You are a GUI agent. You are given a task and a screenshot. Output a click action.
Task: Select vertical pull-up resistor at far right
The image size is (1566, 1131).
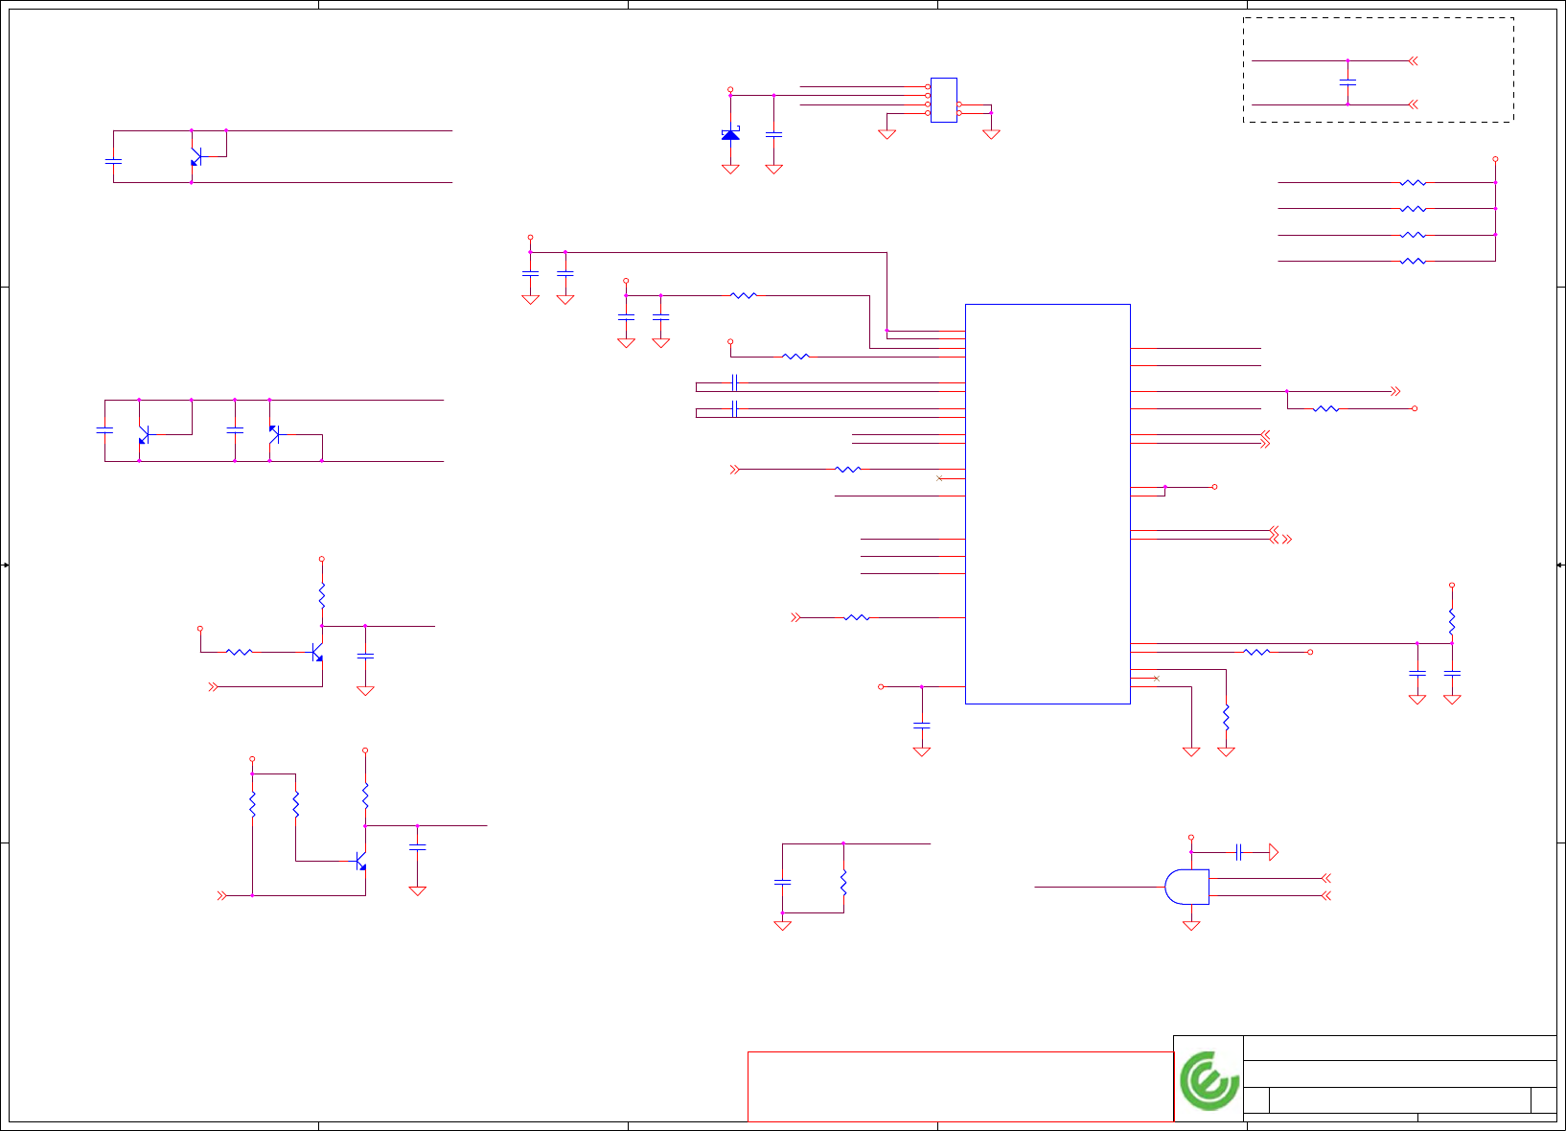pos(1452,621)
